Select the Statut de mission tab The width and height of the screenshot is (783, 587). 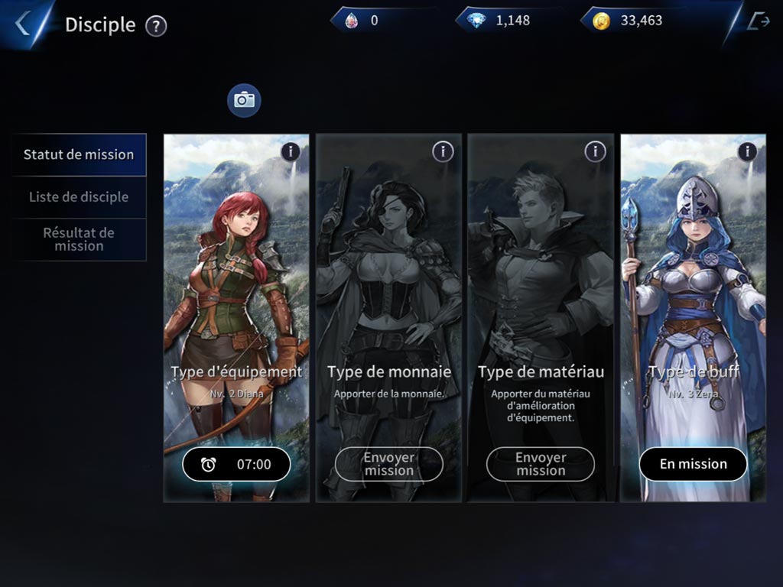click(79, 154)
